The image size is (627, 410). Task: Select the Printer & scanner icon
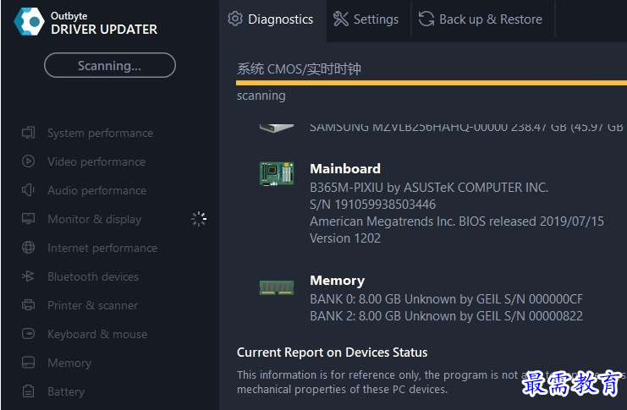(x=29, y=305)
